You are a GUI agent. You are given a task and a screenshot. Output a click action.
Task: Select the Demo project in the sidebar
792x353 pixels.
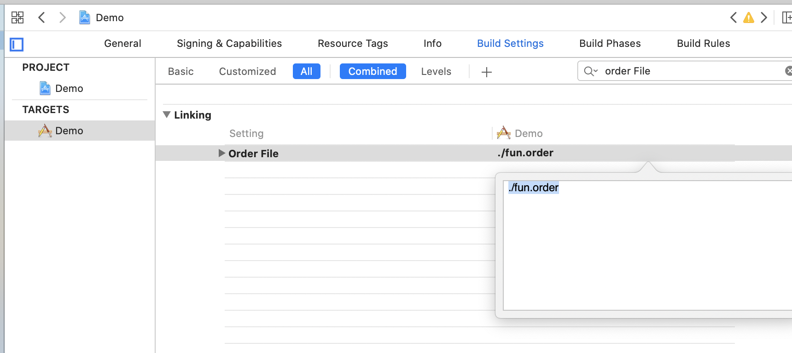pos(69,88)
